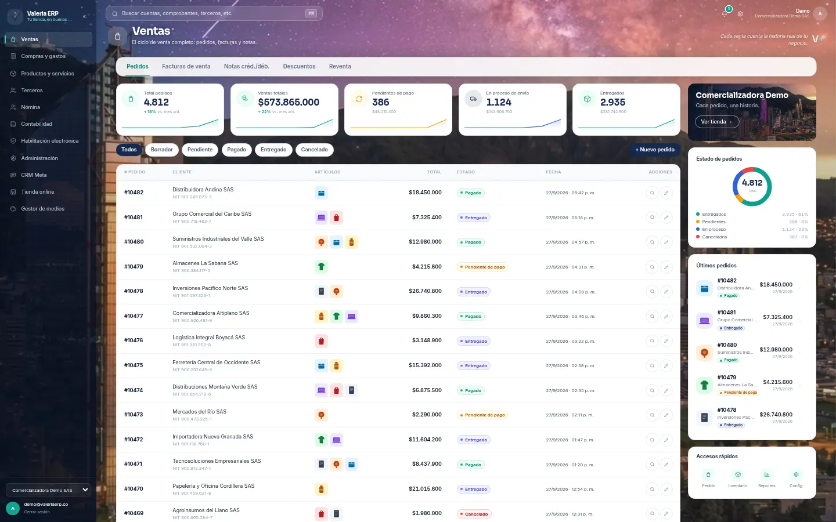Filter orders by Pagado status
The height and width of the screenshot is (522, 836).
click(236, 150)
